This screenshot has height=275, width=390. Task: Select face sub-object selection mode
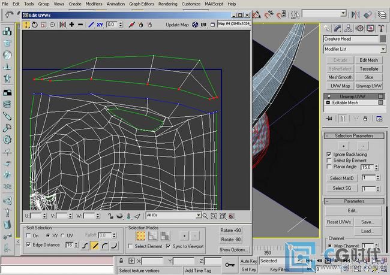point(165,235)
